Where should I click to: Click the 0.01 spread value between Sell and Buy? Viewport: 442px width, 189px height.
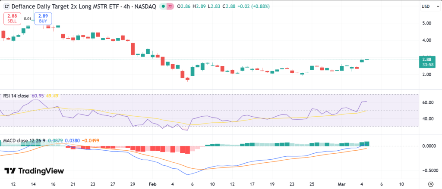coord(27,19)
